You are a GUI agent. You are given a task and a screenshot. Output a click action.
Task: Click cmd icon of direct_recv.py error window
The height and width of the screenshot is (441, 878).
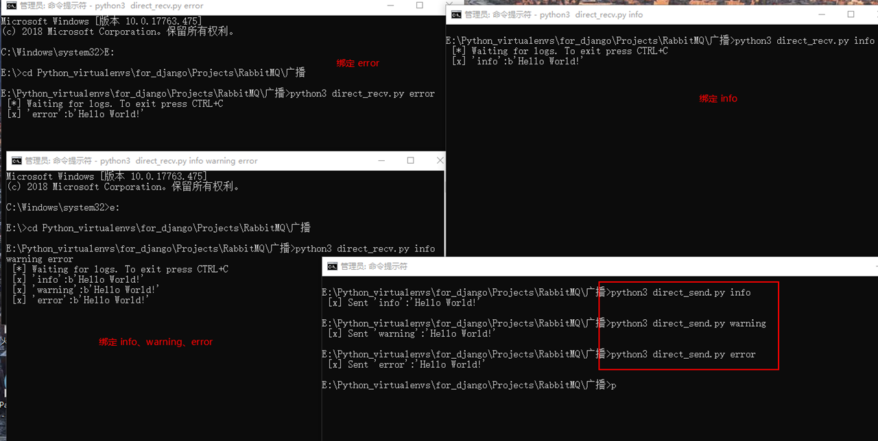click(x=10, y=5)
